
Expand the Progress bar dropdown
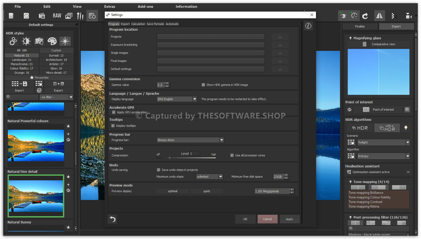click(221, 140)
